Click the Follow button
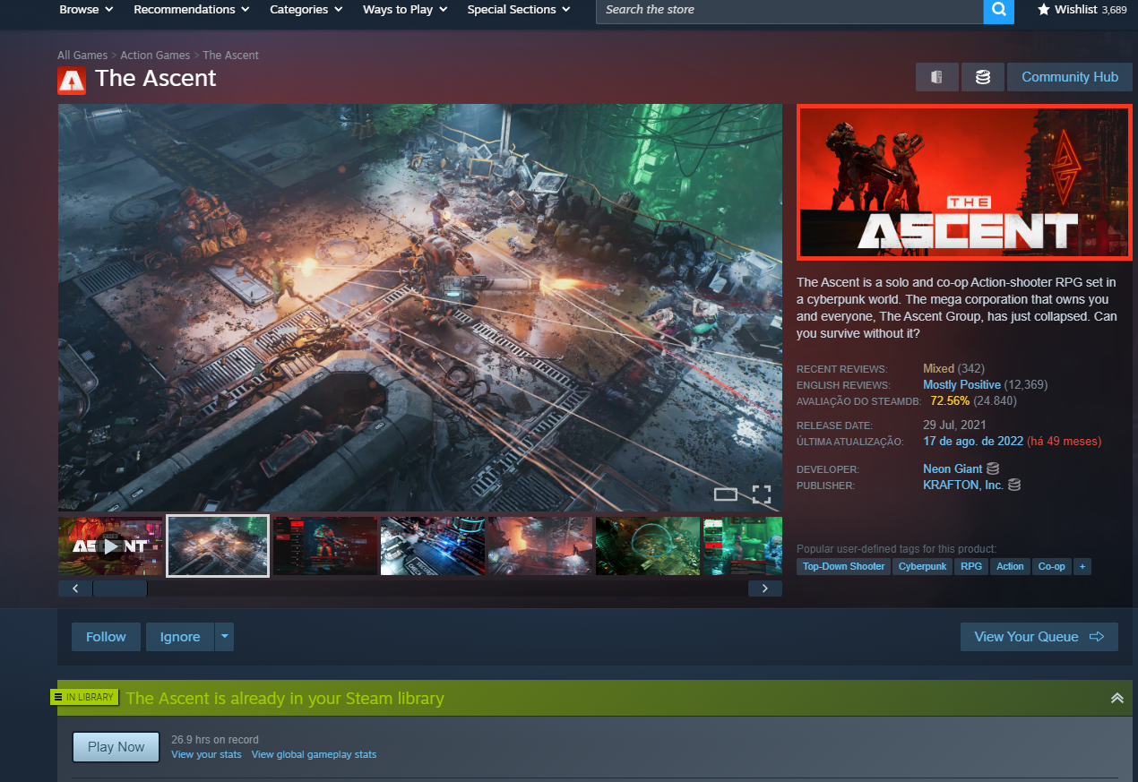Viewport: 1138px width, 782px height. tap(106, 637)
